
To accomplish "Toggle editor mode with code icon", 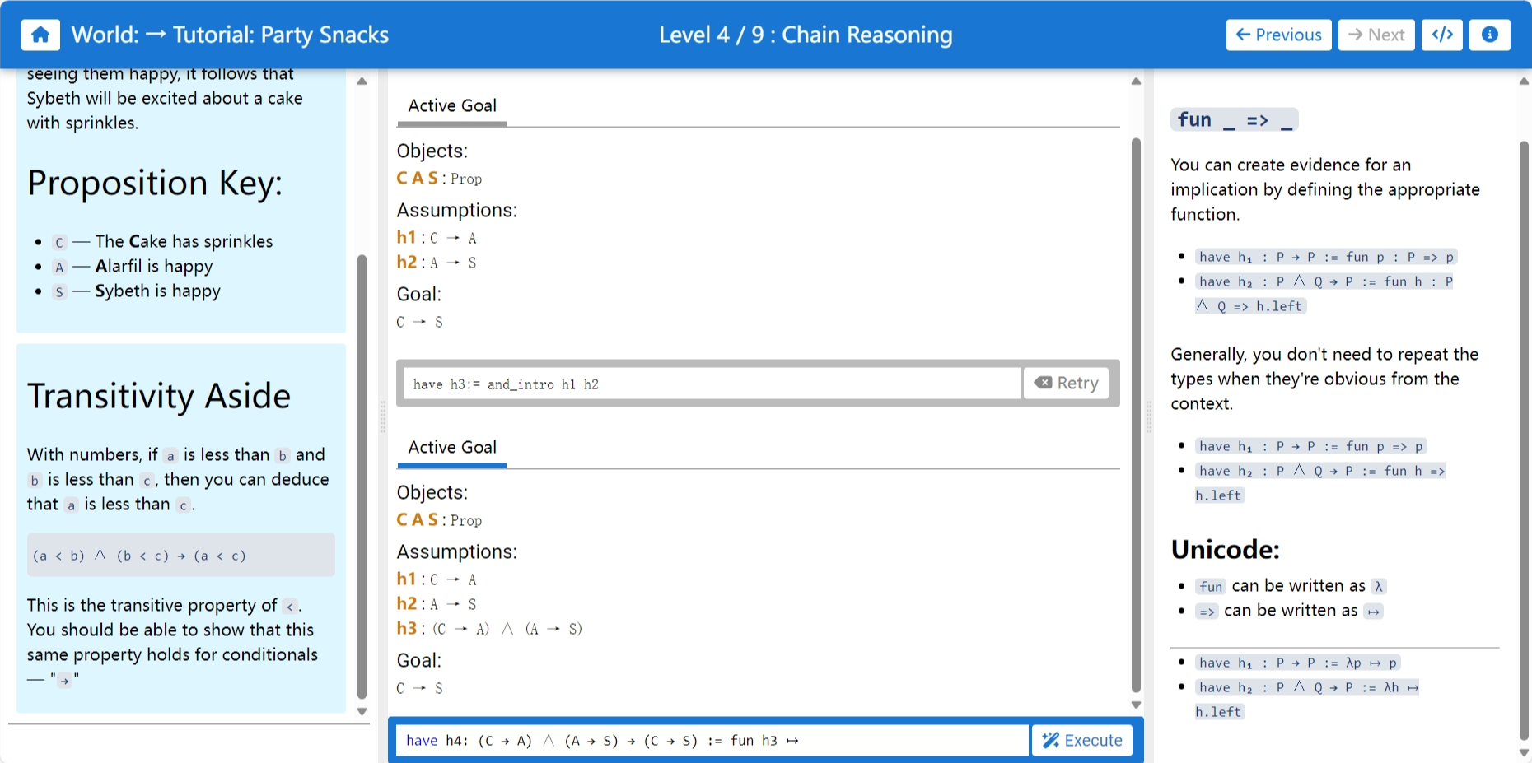I will (1442, 35).
